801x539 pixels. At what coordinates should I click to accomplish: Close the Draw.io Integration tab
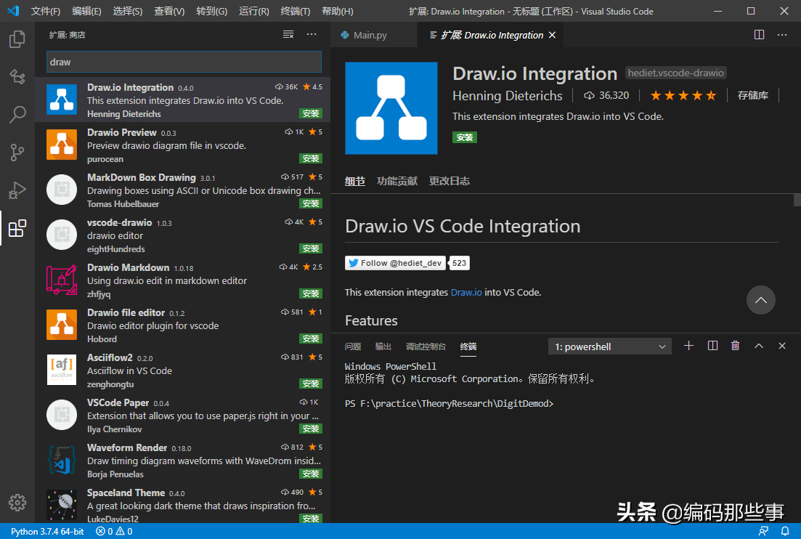pyautogui.click(x=552, y=35)
